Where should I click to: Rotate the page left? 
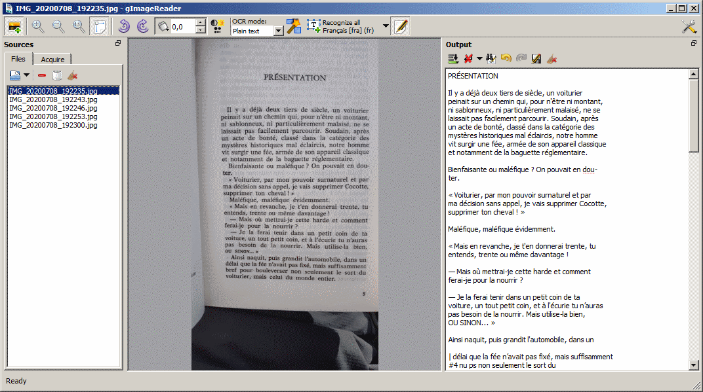coord(124,26)
